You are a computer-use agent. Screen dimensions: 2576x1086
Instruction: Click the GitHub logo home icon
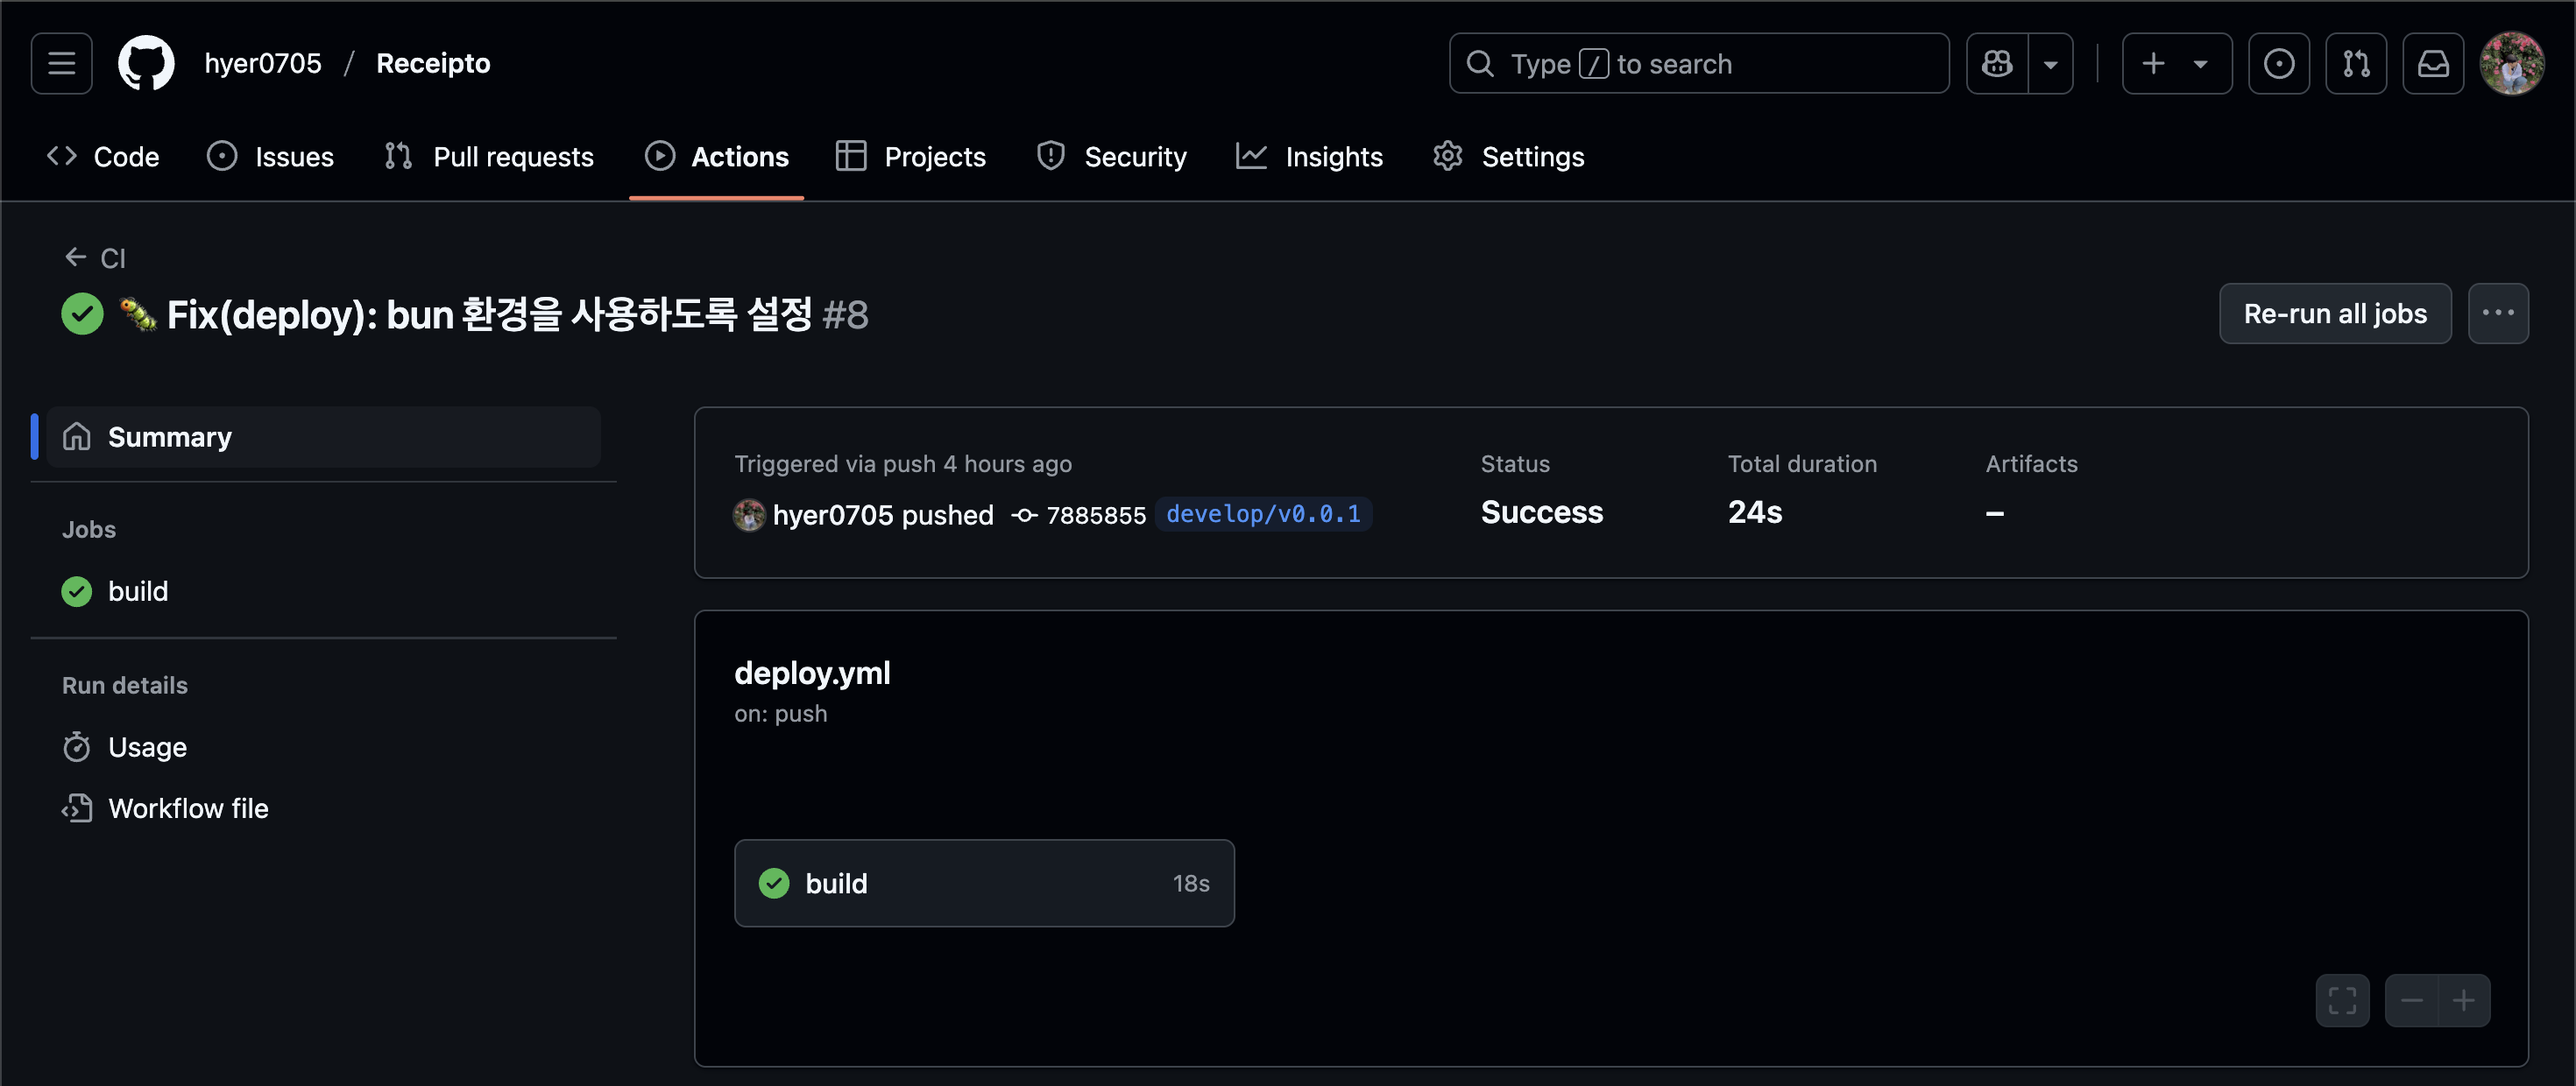[146, 63]
